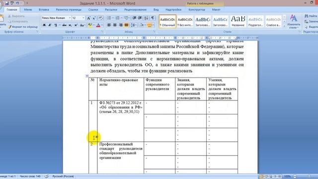
Task: Open the Рецензирование tab
Action: coord(135,9)
